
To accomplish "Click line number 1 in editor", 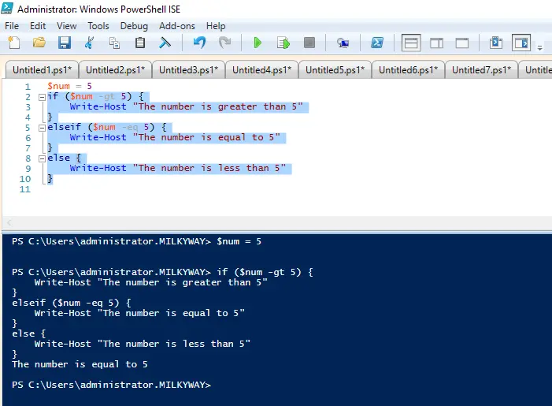I will click(x=28, y=87).
